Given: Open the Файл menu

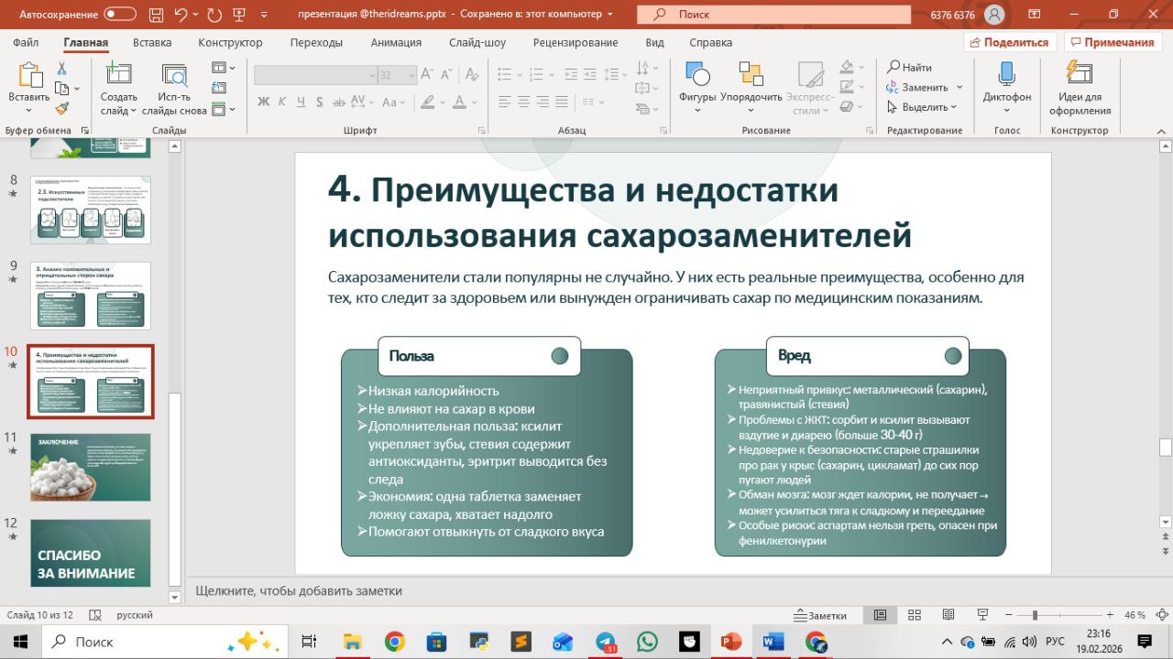Looking at the screenshot, I should pos(27,43).
